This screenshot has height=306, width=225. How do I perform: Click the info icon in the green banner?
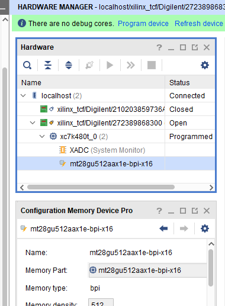click(22, 23)
